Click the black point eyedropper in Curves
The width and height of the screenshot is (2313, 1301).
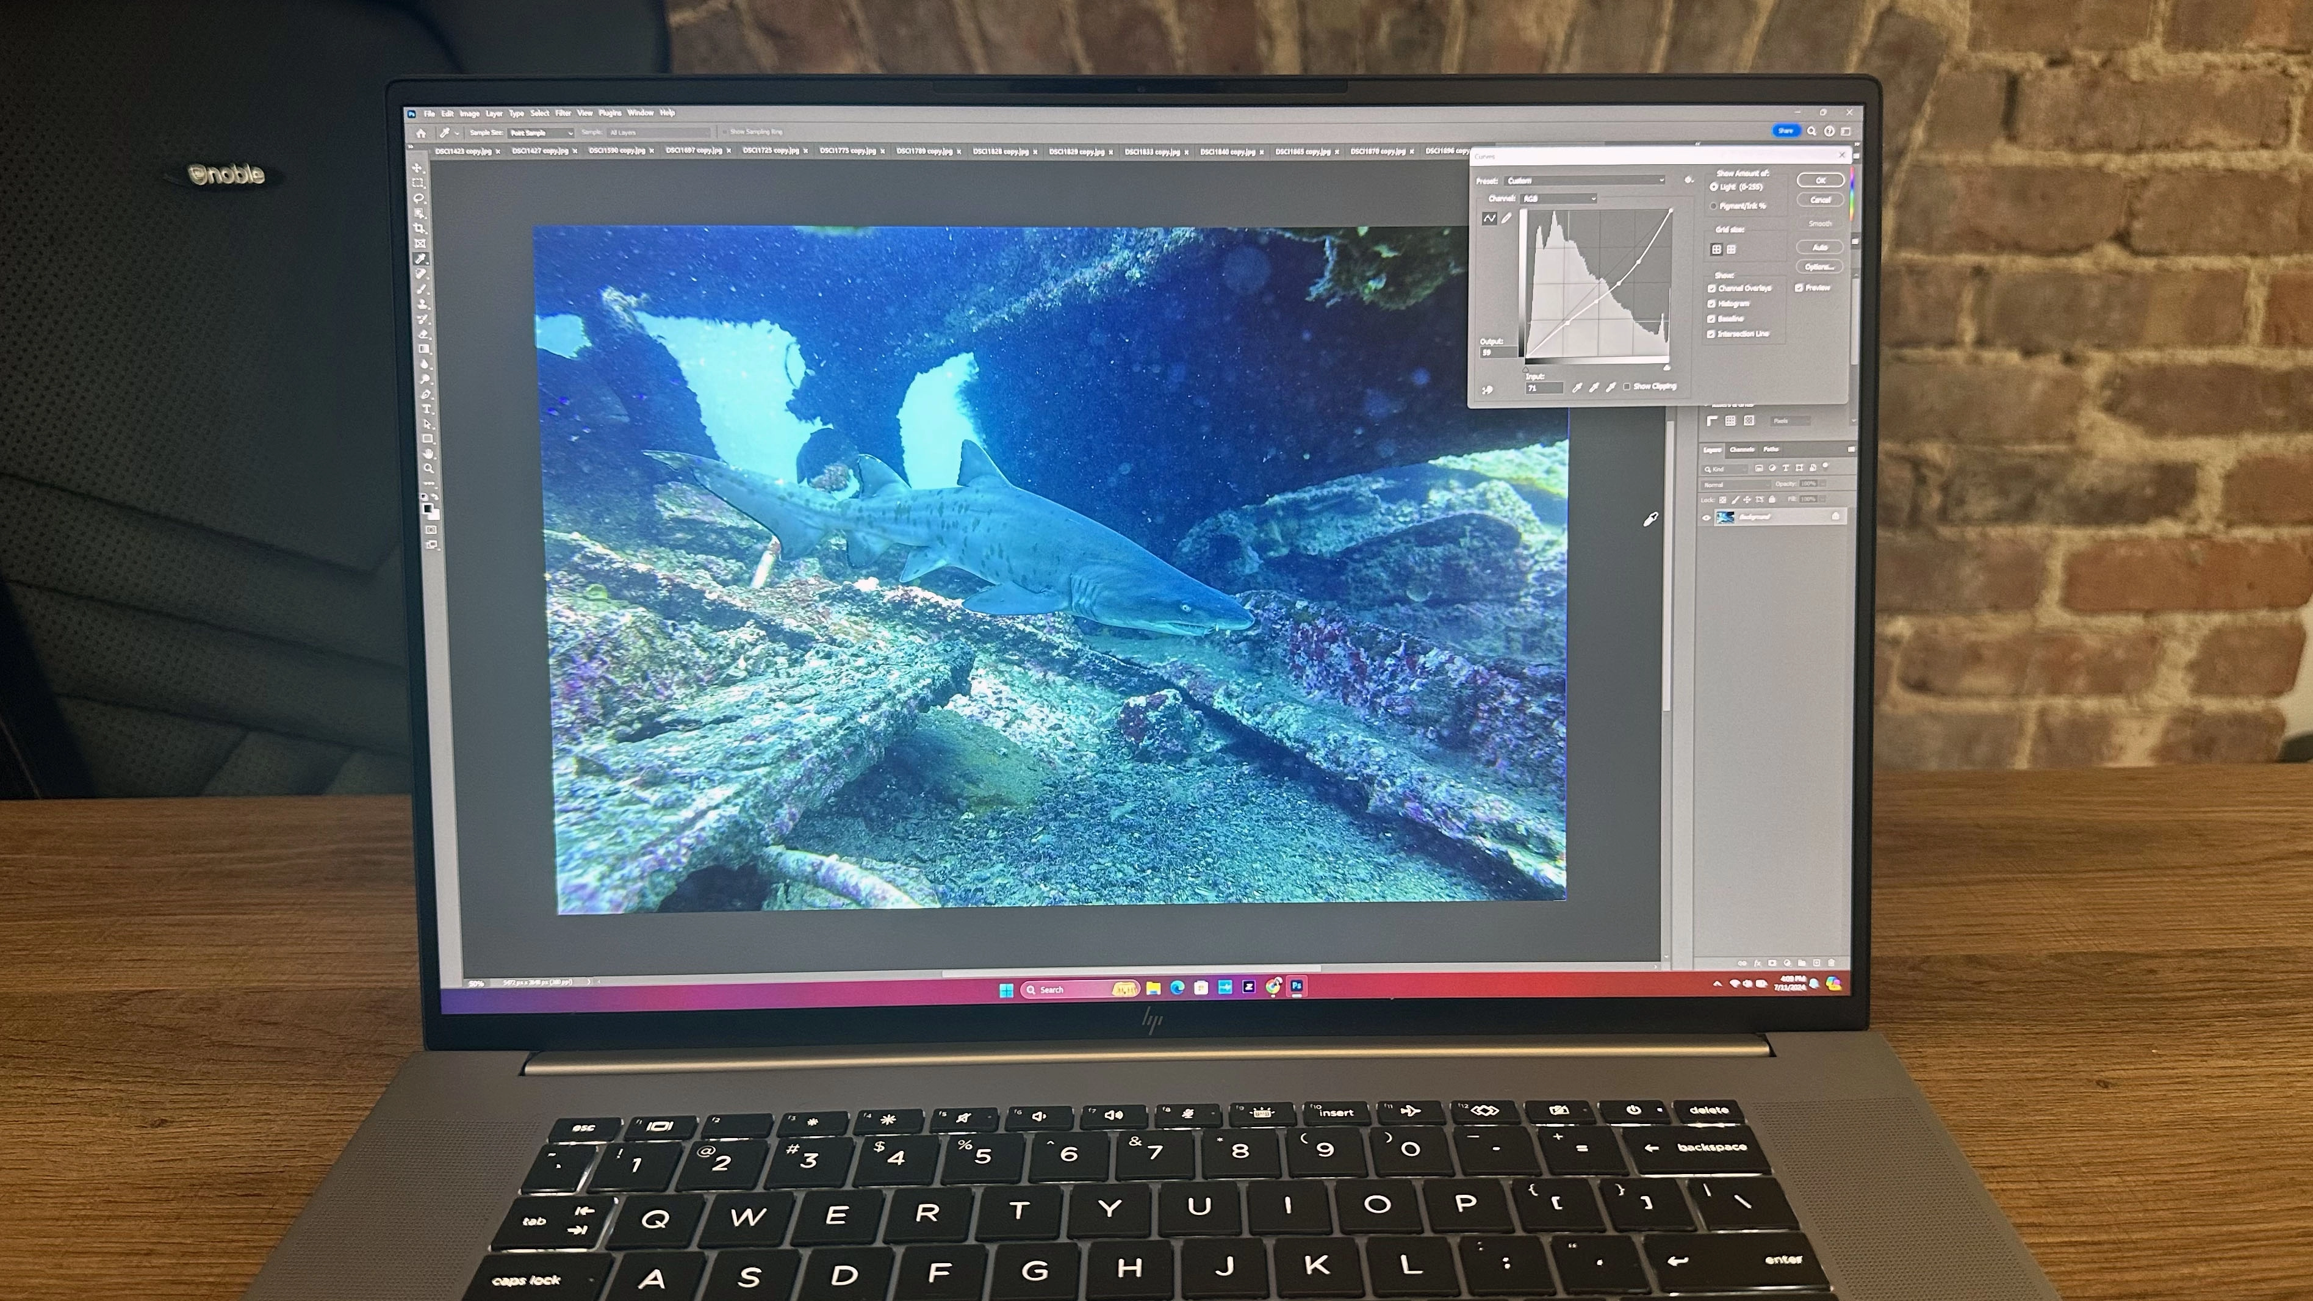tap(1578, 387)
